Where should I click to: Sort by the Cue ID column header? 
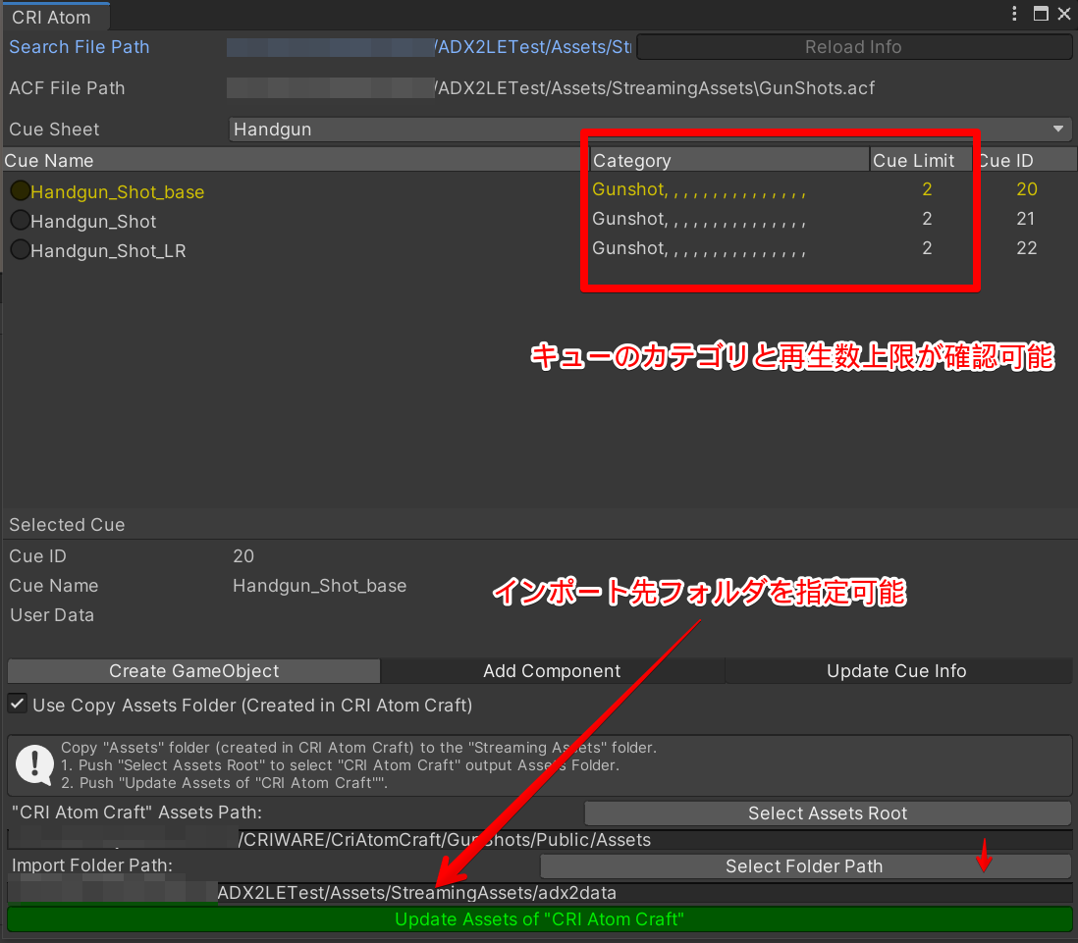[1024, 160]
